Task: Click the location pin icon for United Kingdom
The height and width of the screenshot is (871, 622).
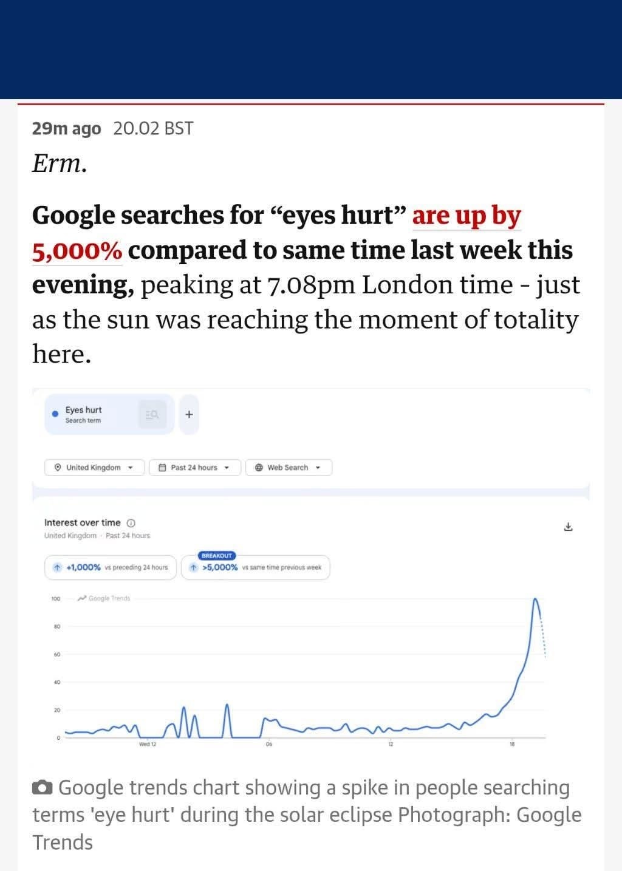Action: click(58, 468)
